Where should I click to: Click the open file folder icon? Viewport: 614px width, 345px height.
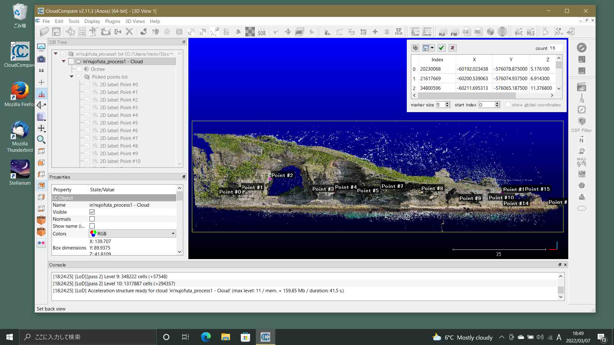coord(44,32)
